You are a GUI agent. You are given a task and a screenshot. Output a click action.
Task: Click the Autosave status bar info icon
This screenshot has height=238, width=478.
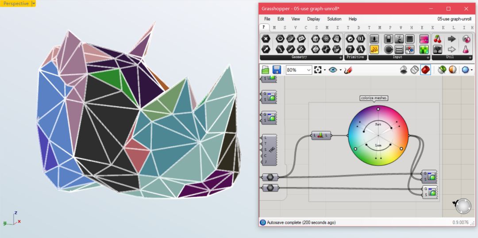click(x=263, y=223)
